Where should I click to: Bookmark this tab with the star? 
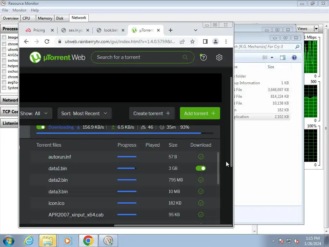tap(192, 41)
